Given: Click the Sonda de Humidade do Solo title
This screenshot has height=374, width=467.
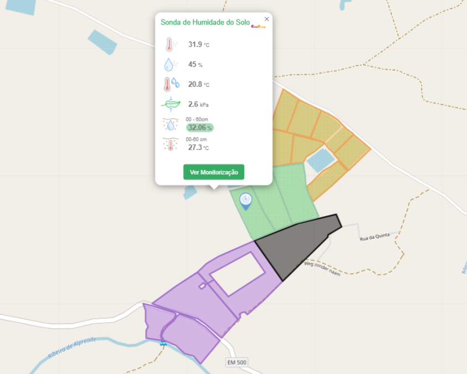Looking at the screenshot, I should pos(205,22).
